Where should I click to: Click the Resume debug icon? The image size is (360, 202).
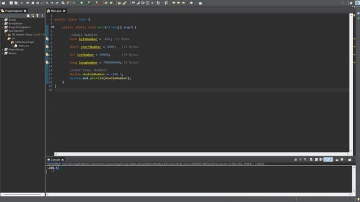click(28, 3)
